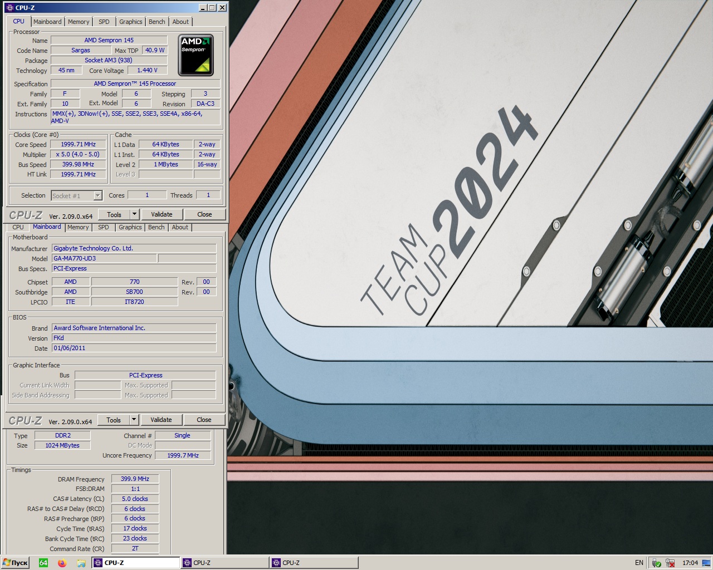Open the SPD tab in top window
This screenshot has height=570, width=713.
[104, 22]
